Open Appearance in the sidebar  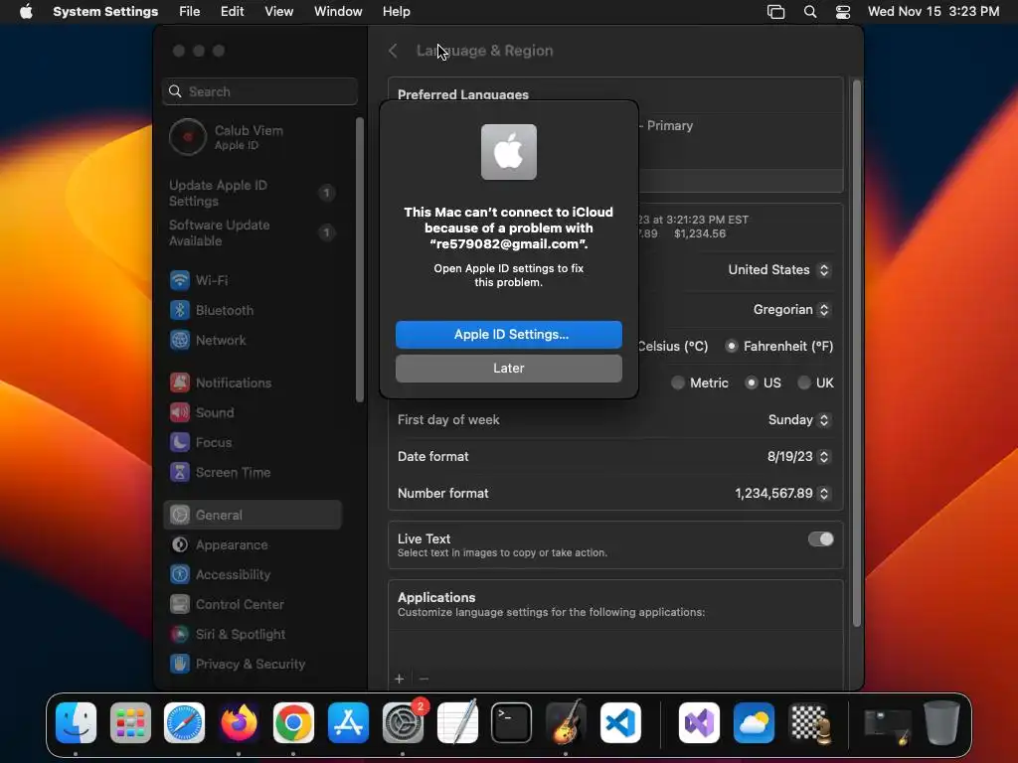252,545
